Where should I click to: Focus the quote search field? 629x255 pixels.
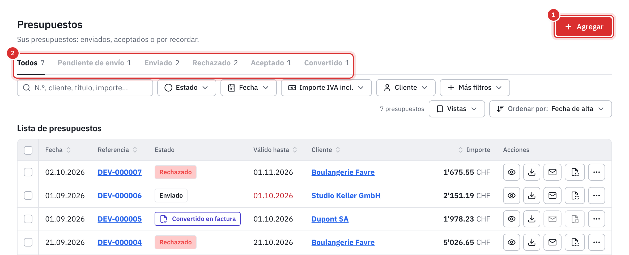tap(85, 88)
